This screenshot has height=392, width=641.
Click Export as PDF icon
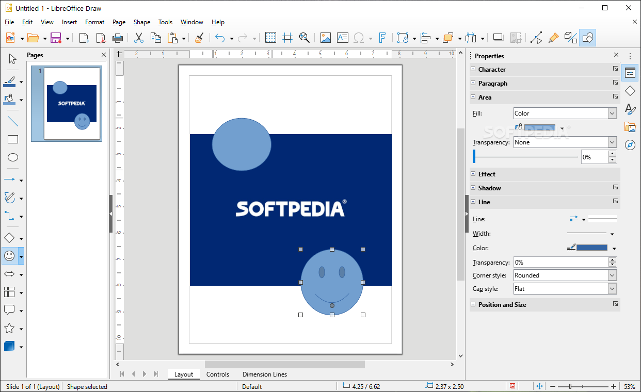pyautogui.click(x=101, y=38)
